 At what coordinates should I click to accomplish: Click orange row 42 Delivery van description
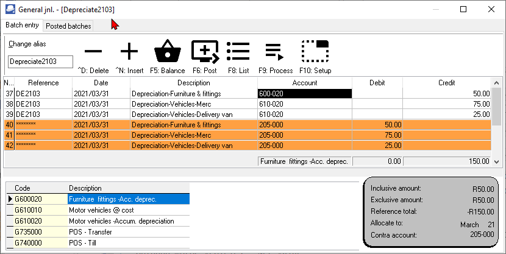click(194, 146)
